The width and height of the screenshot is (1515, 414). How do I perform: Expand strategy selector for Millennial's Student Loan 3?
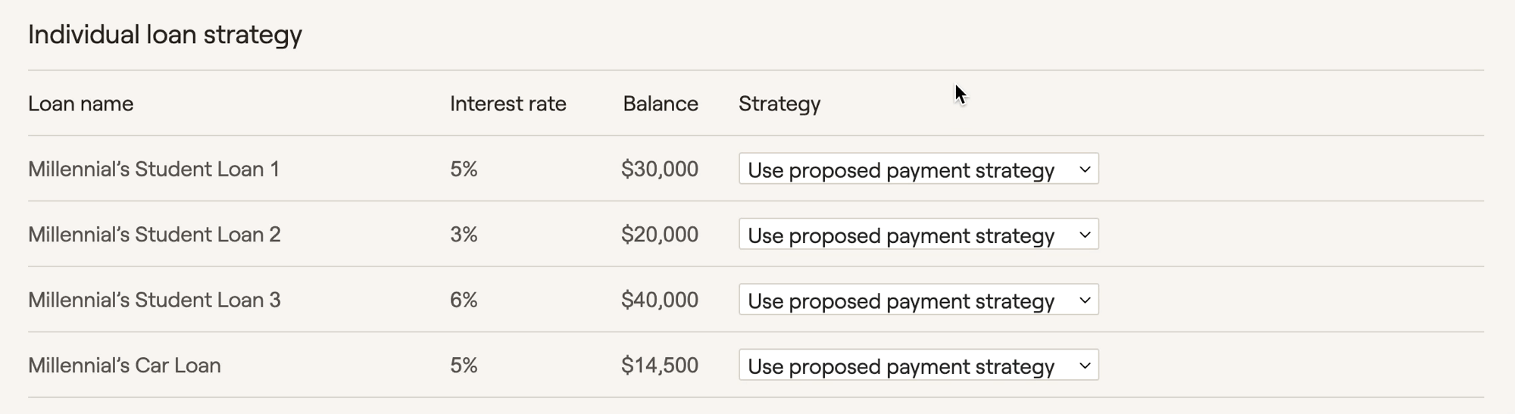coord(918,300)
